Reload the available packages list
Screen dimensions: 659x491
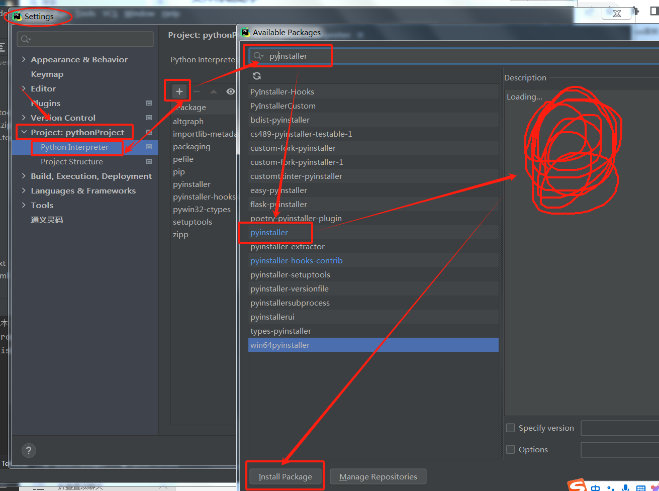pyautogui.click(x=257, y=76)
